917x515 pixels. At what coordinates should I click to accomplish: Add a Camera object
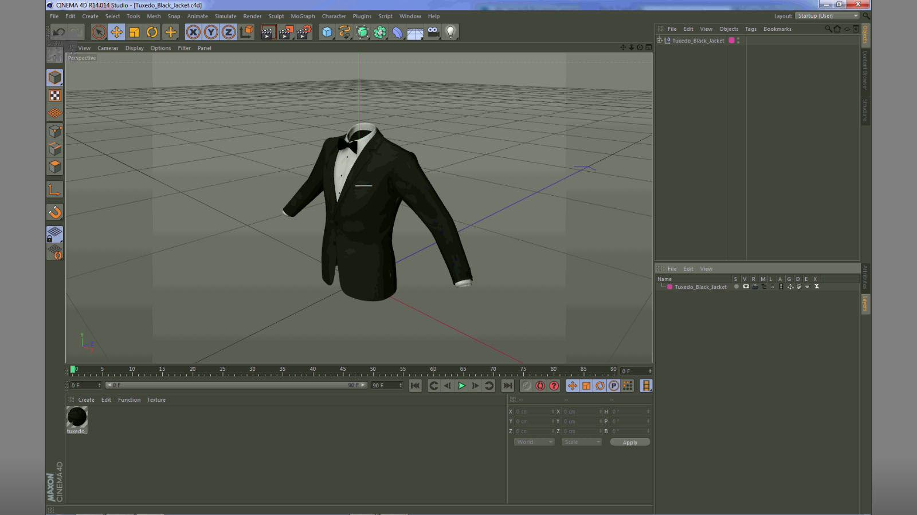[x=433, y=32]
